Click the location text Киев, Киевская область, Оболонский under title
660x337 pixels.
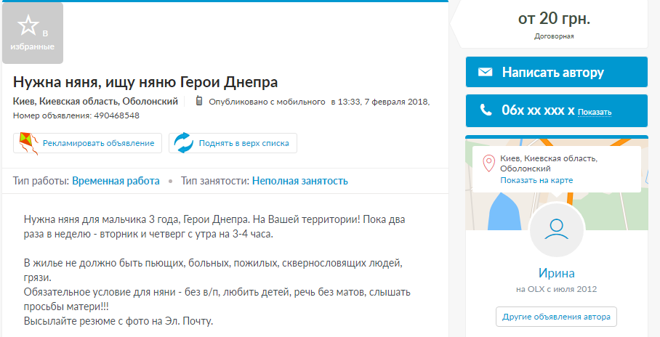click(95, 102)
